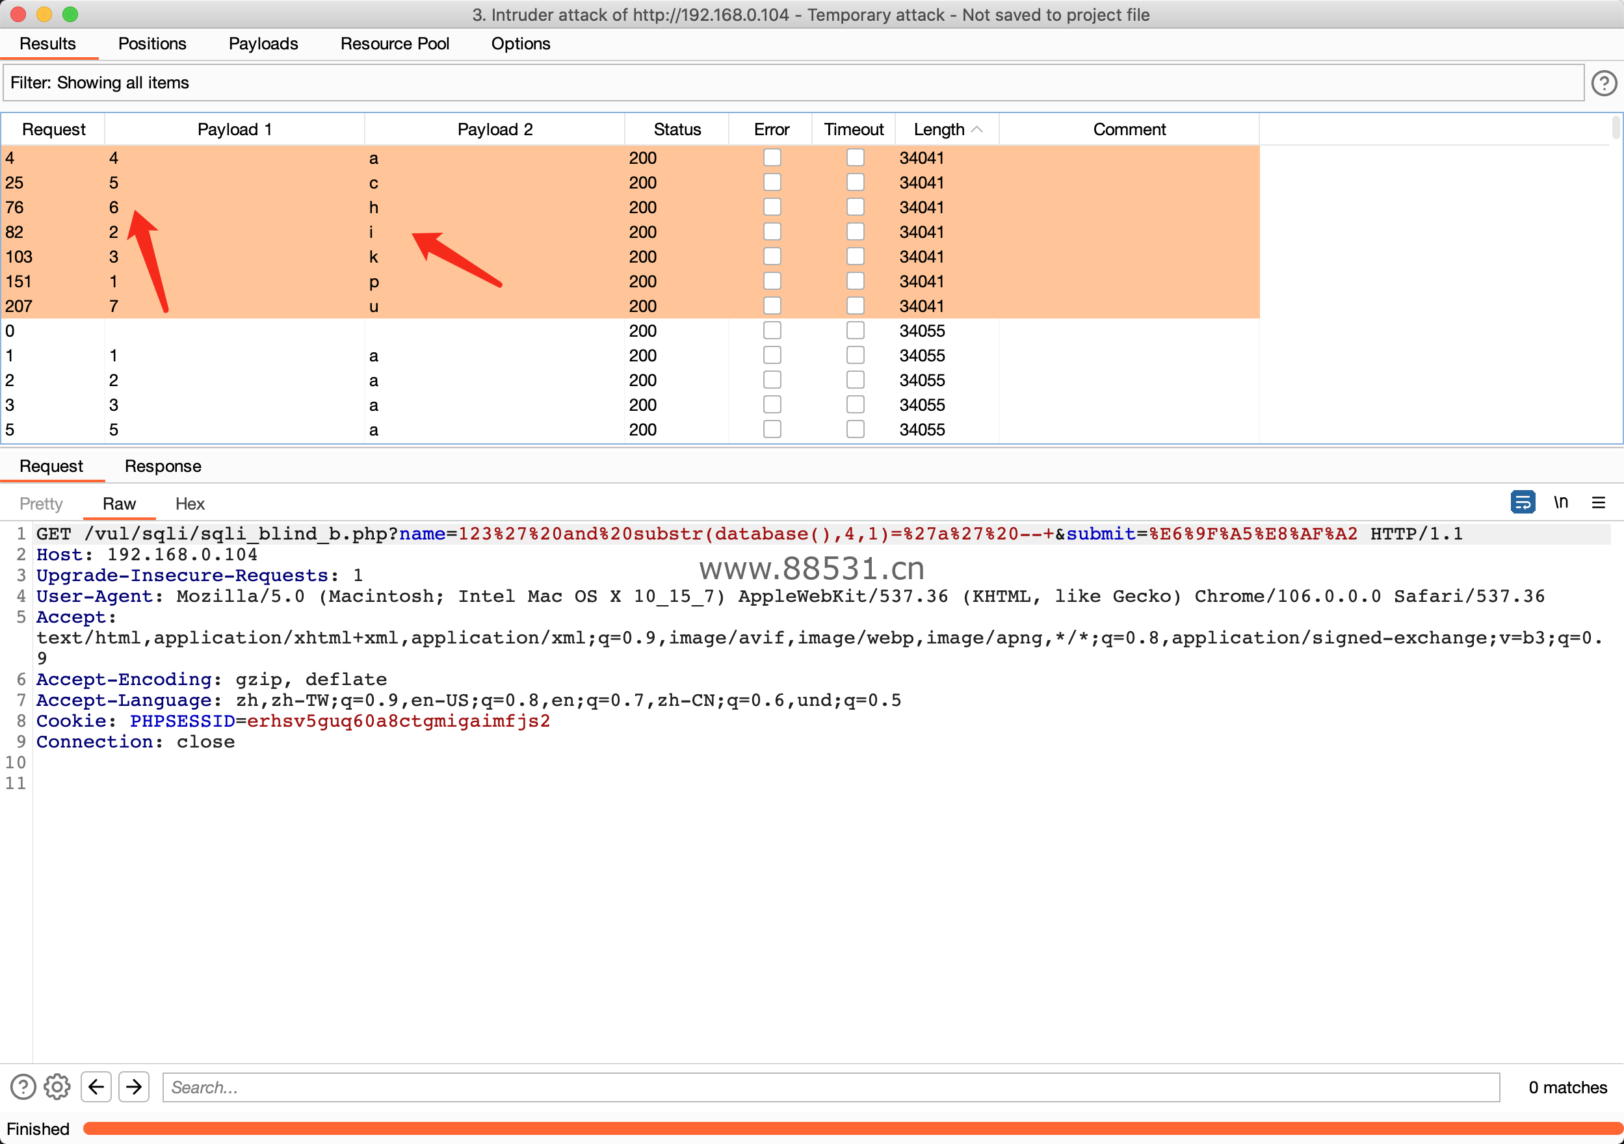The image size is (1624, 1144).
Task: Sort by the Request column header
Action: pos(54,129)
